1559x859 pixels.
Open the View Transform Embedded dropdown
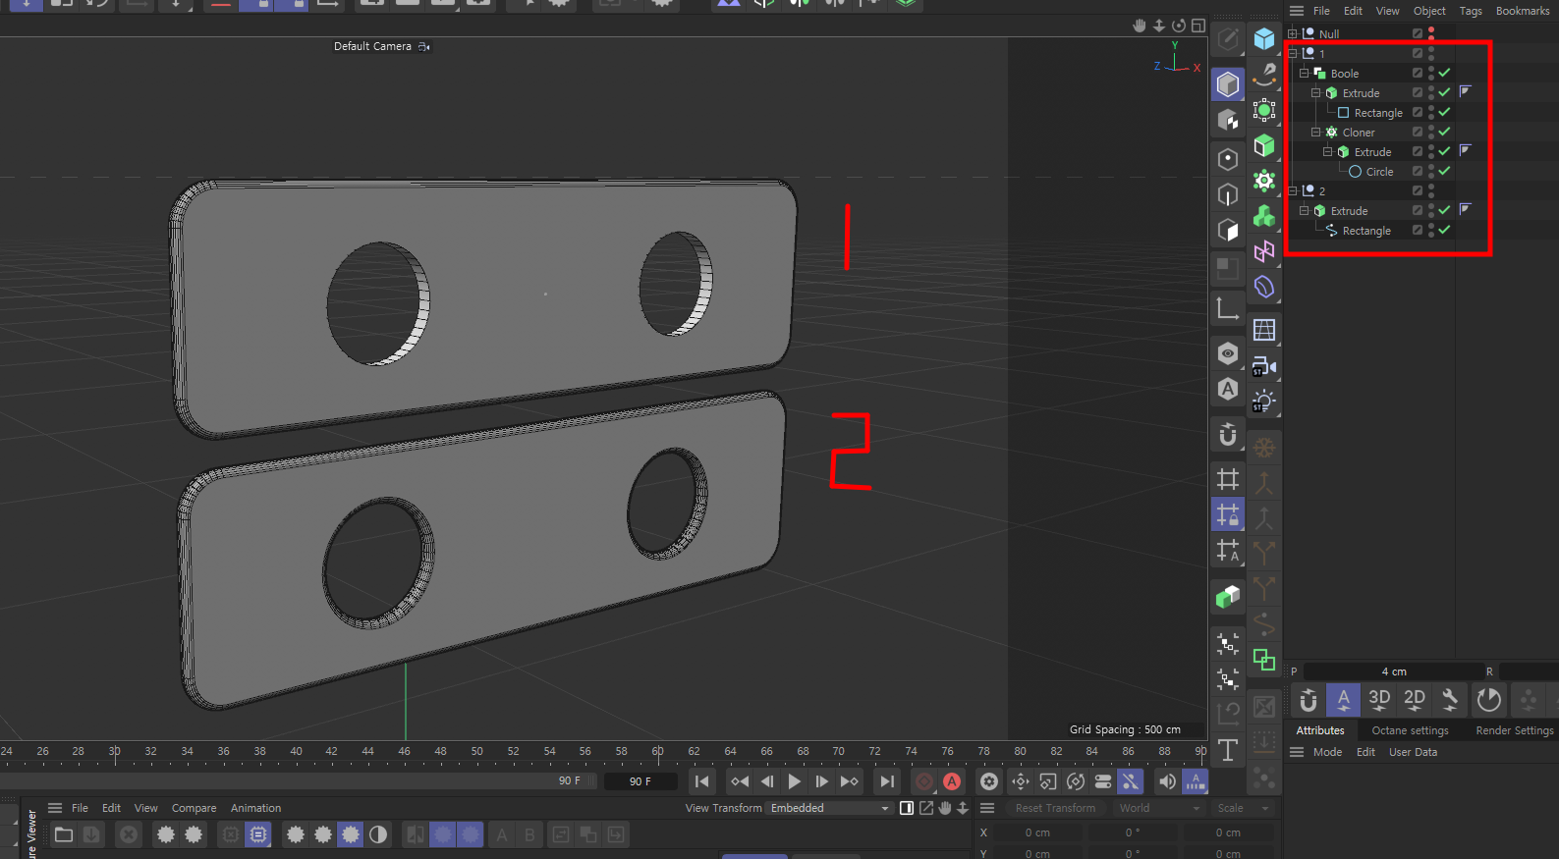tap(829, 808)
